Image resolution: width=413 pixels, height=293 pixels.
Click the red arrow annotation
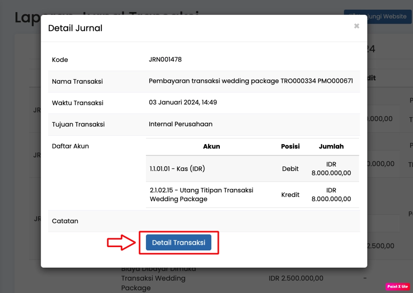click(x=121, y=242)
